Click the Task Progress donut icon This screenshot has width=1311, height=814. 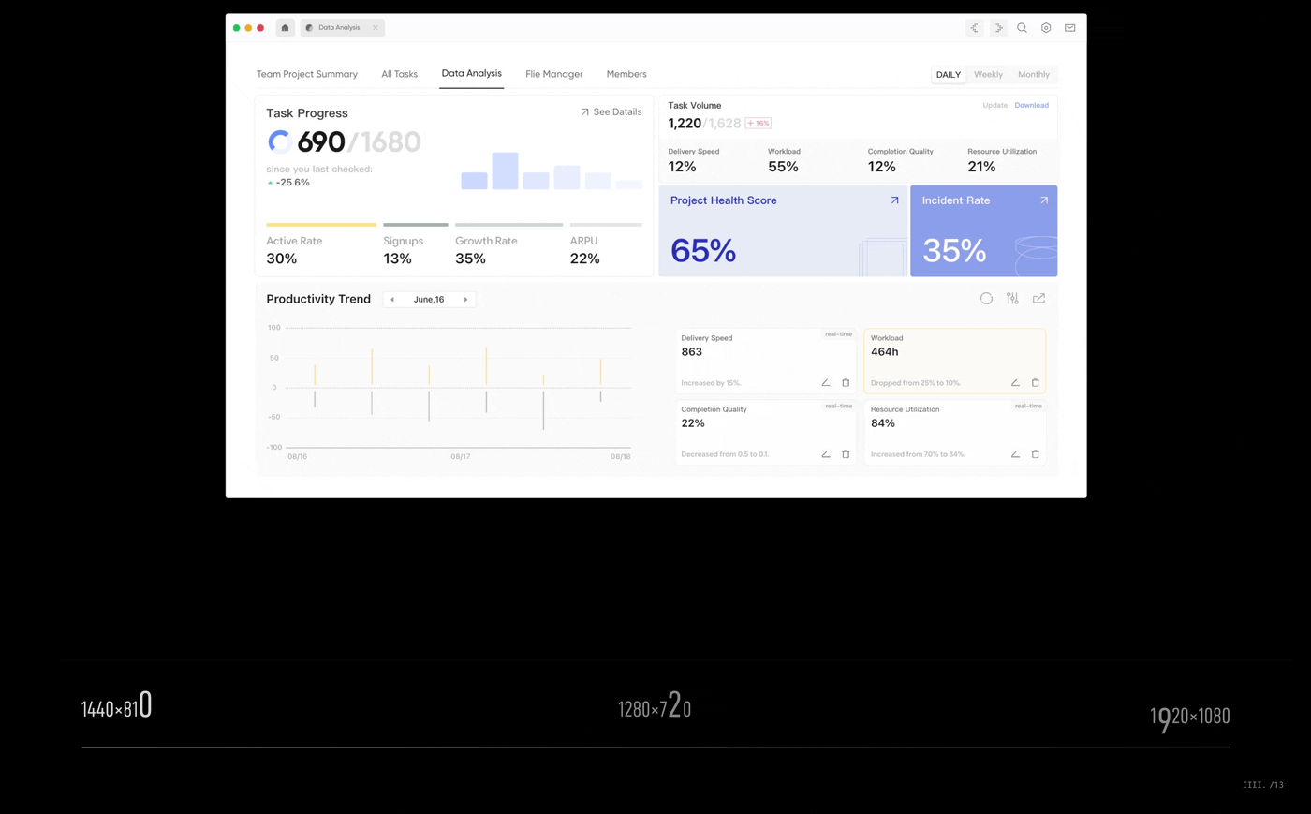coord(279,141)
